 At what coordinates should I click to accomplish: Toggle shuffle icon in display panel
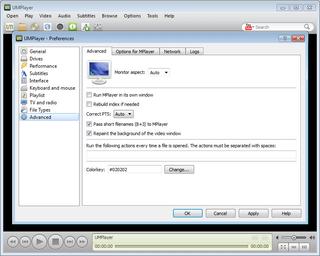pyautogui.click(x=265, y=237)
